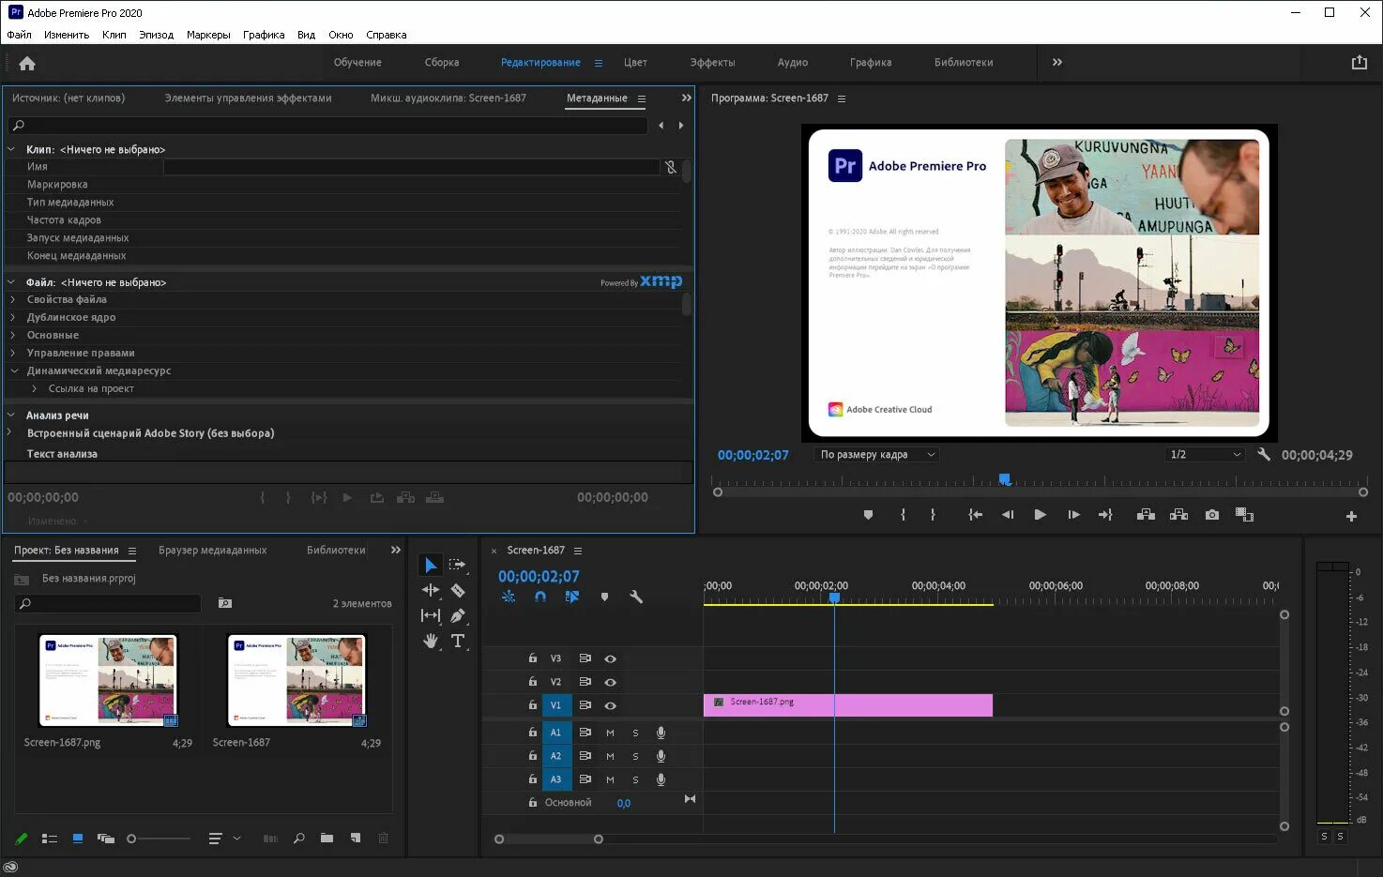
Task: Open the zoom level dropdown 'По размеру кадра'
Action: tap(877, 455)
